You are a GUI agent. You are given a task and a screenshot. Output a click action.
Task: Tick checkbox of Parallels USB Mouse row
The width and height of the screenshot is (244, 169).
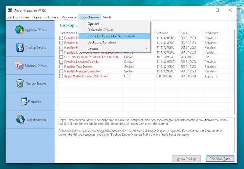tap(61, 52)
